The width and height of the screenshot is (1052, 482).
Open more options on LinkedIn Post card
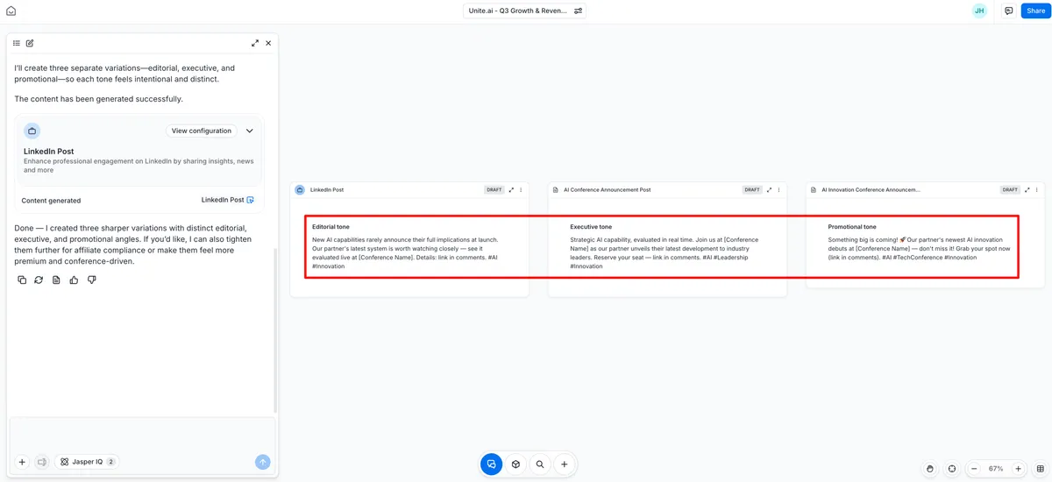pos(521,189)
